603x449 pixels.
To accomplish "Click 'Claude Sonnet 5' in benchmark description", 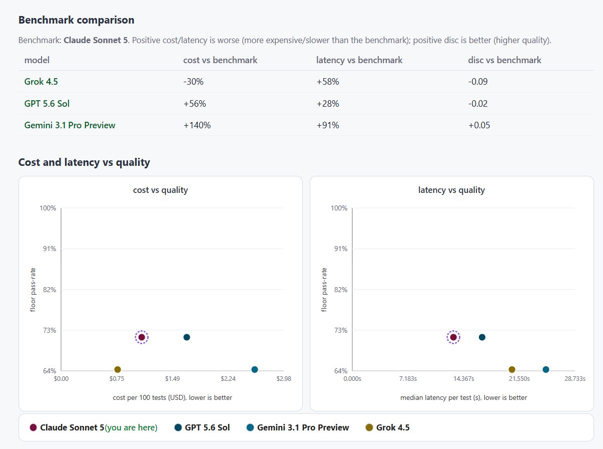I will click(x=96, y=40).
